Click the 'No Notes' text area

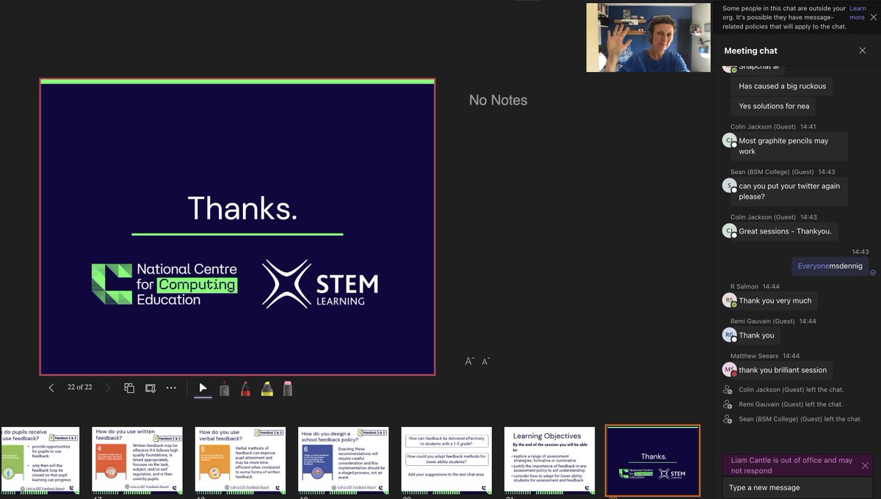point(498,100)
